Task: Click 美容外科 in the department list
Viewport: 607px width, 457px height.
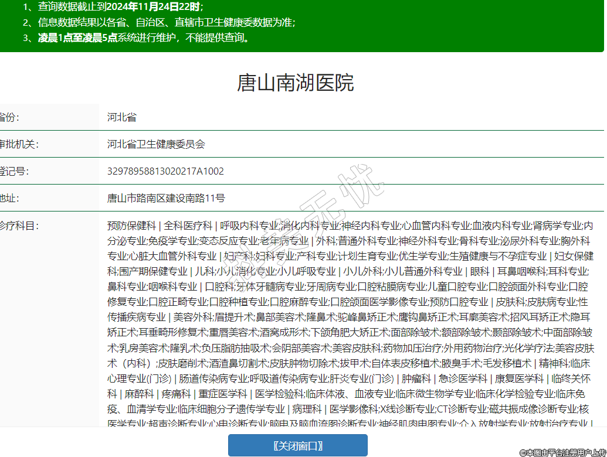Action: 192,317
